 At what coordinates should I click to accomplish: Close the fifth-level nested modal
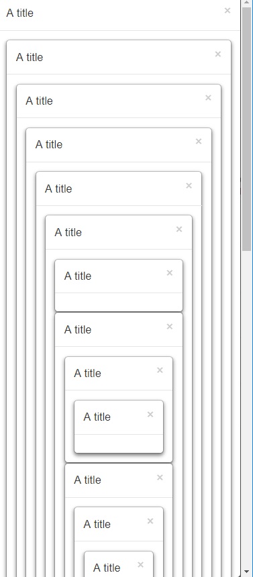(x=189, y=186)
